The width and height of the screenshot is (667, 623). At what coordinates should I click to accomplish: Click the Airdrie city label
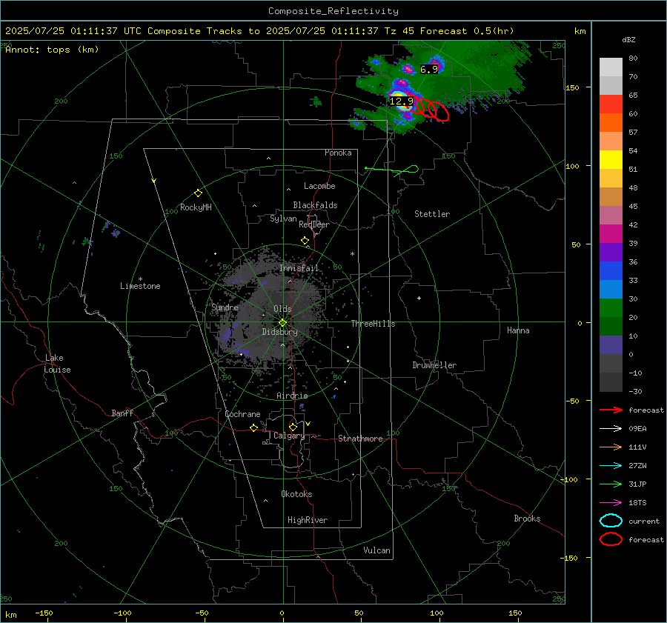[292, 396]
